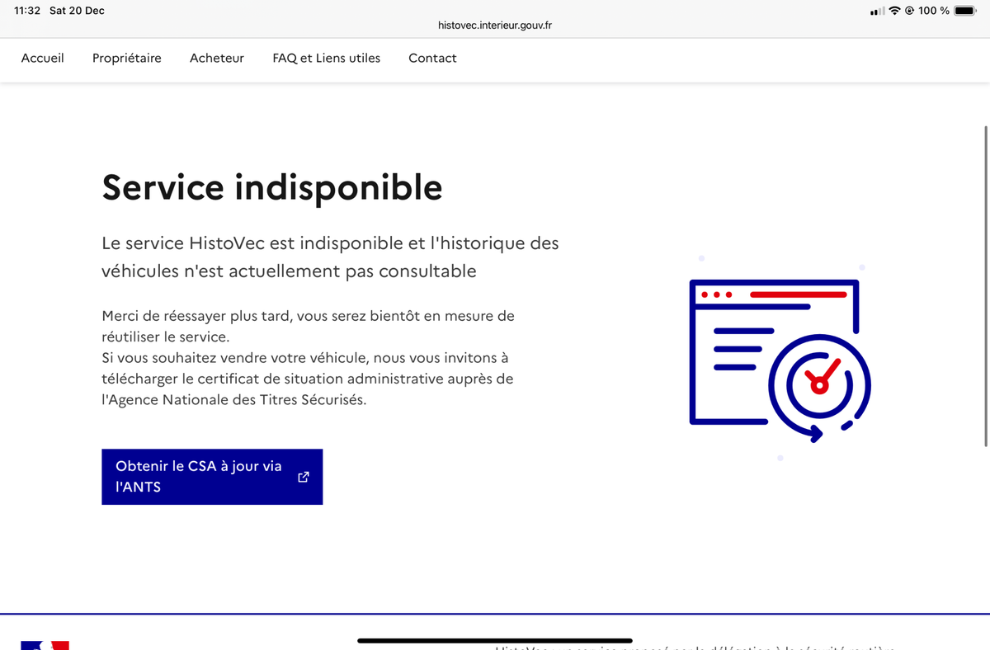Viewport: 990px width, 650px height.
Task: Open FAQ et Liens utiles
Action: point(327,58)
